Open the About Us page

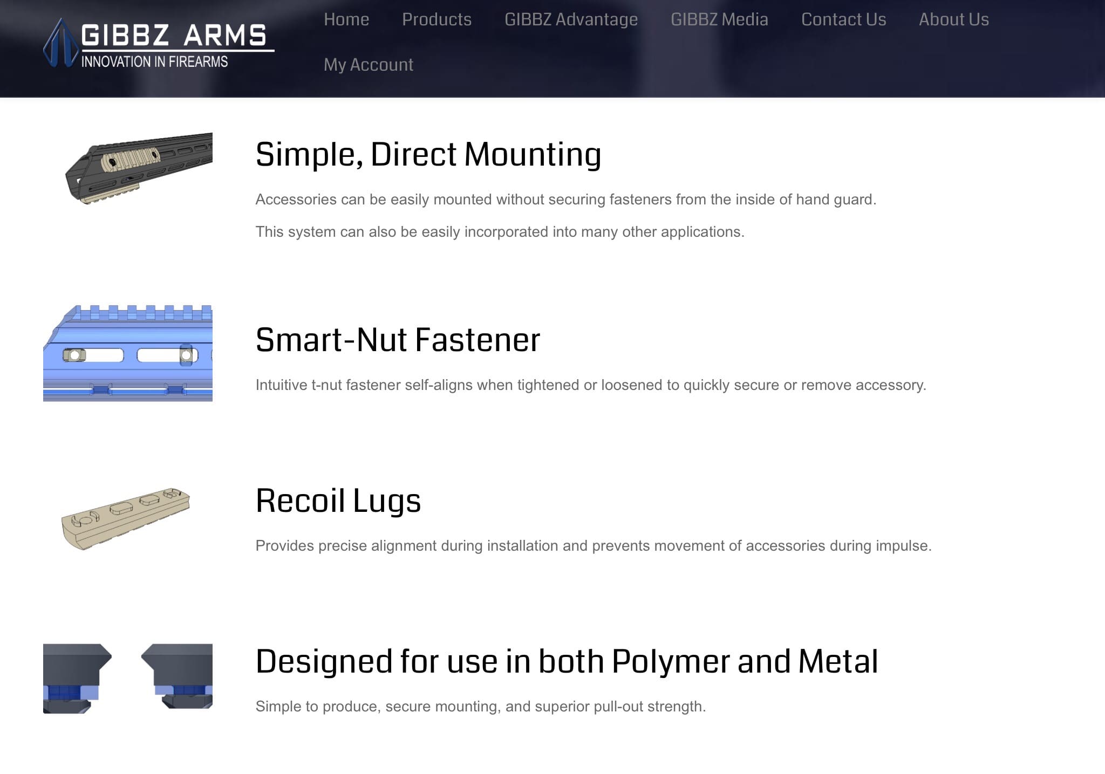(x=953, y=19)
